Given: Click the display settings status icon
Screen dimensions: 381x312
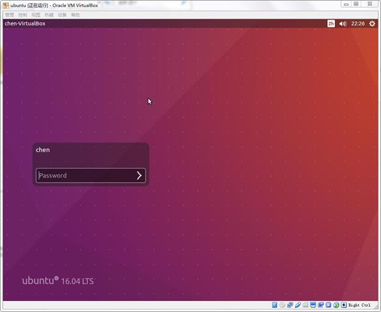Looking at the screenshot, I should [313, 305].
